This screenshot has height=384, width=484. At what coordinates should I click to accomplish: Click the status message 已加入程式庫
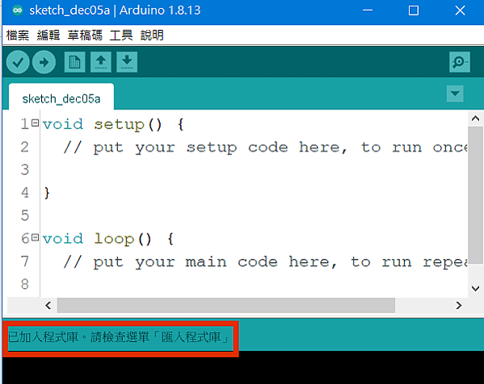[x=43, y=337]
